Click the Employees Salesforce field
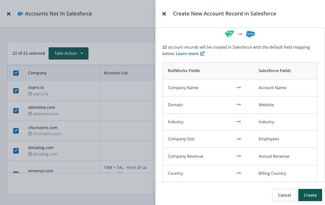 coord(269,139)
